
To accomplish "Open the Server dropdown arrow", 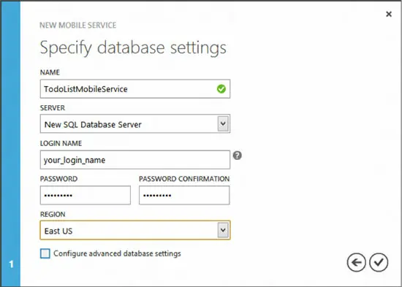I will click(x=223, y=123).
